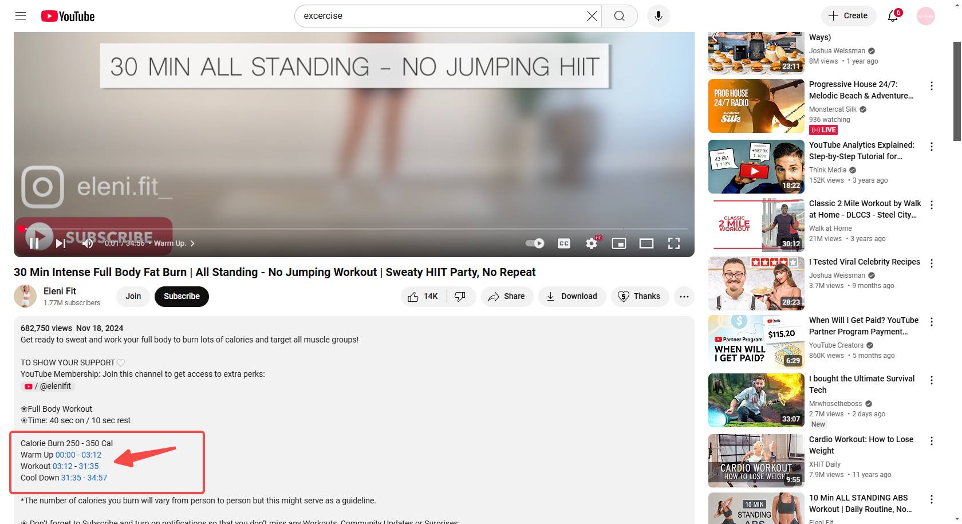Open the player settings gear
The width and height of the screenshot is (962, 524).
[x=591, y=243]
